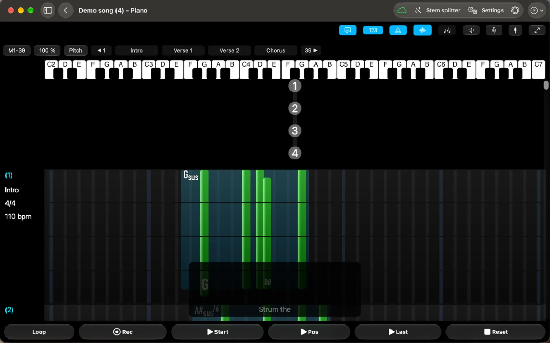Click the microphone icon
The image size is (550, 343).
pyautogui.click(x=494, y=30)
